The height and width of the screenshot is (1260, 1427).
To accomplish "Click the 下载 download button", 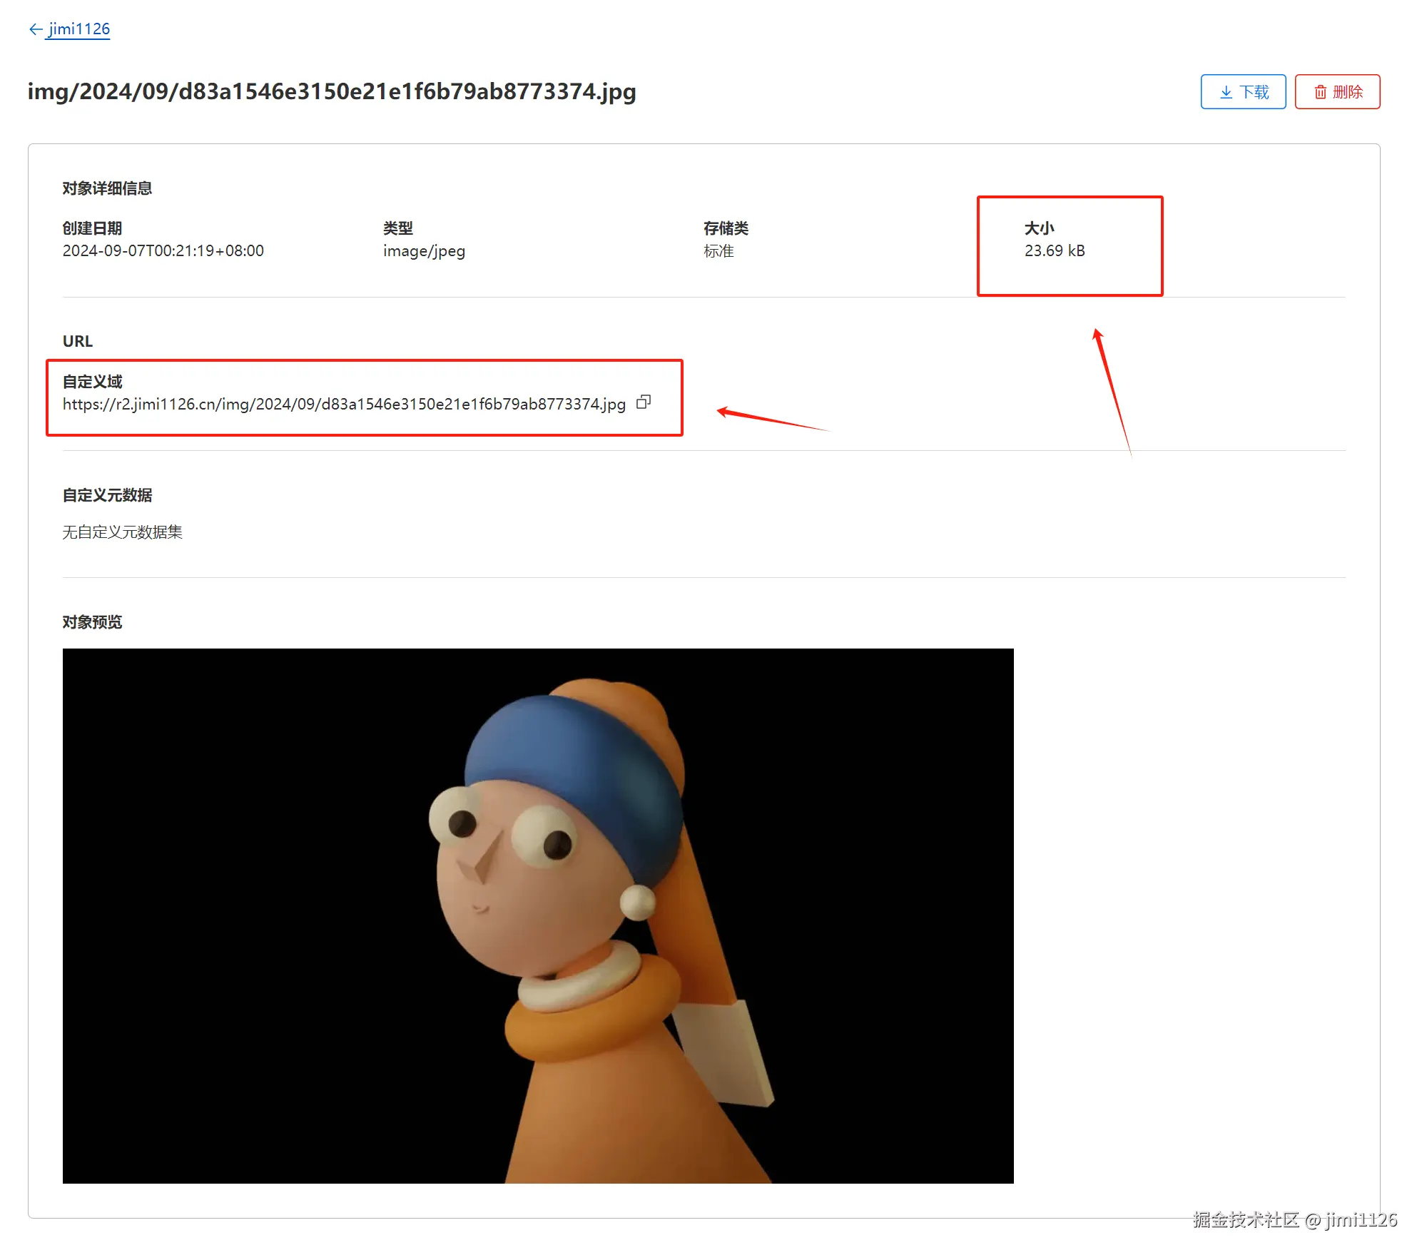I will pos(1243,92).
